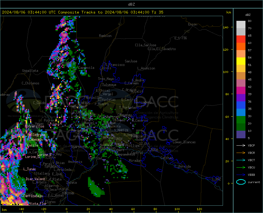The height and width of the screenshot is (213, 263).
Task: Click the cyan VBCT arrow legend icon
Action: [241, 160]
